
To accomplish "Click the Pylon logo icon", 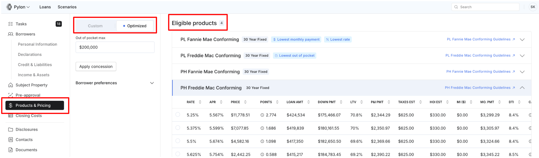I will pos(9,7).
